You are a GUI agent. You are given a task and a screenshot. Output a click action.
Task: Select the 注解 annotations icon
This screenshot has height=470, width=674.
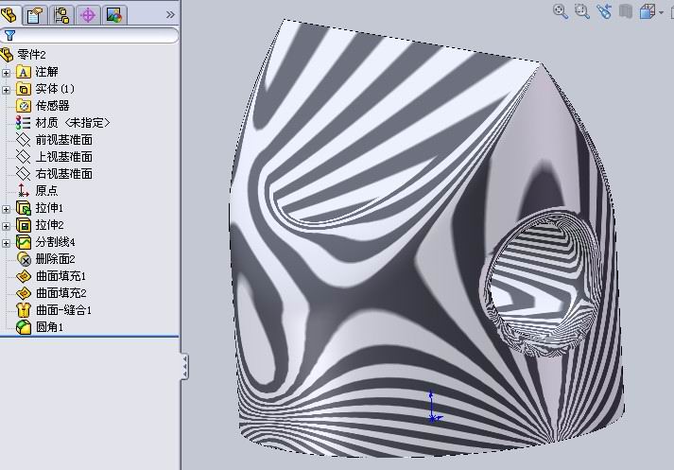click(24, 72)
